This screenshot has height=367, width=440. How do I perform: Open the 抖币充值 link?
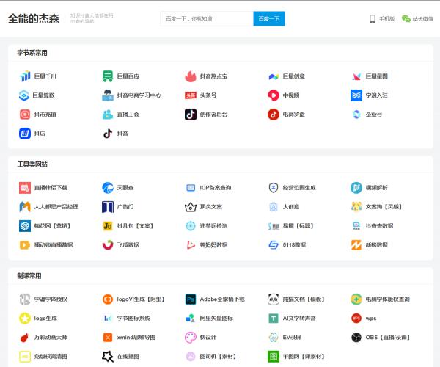point(45,115)
